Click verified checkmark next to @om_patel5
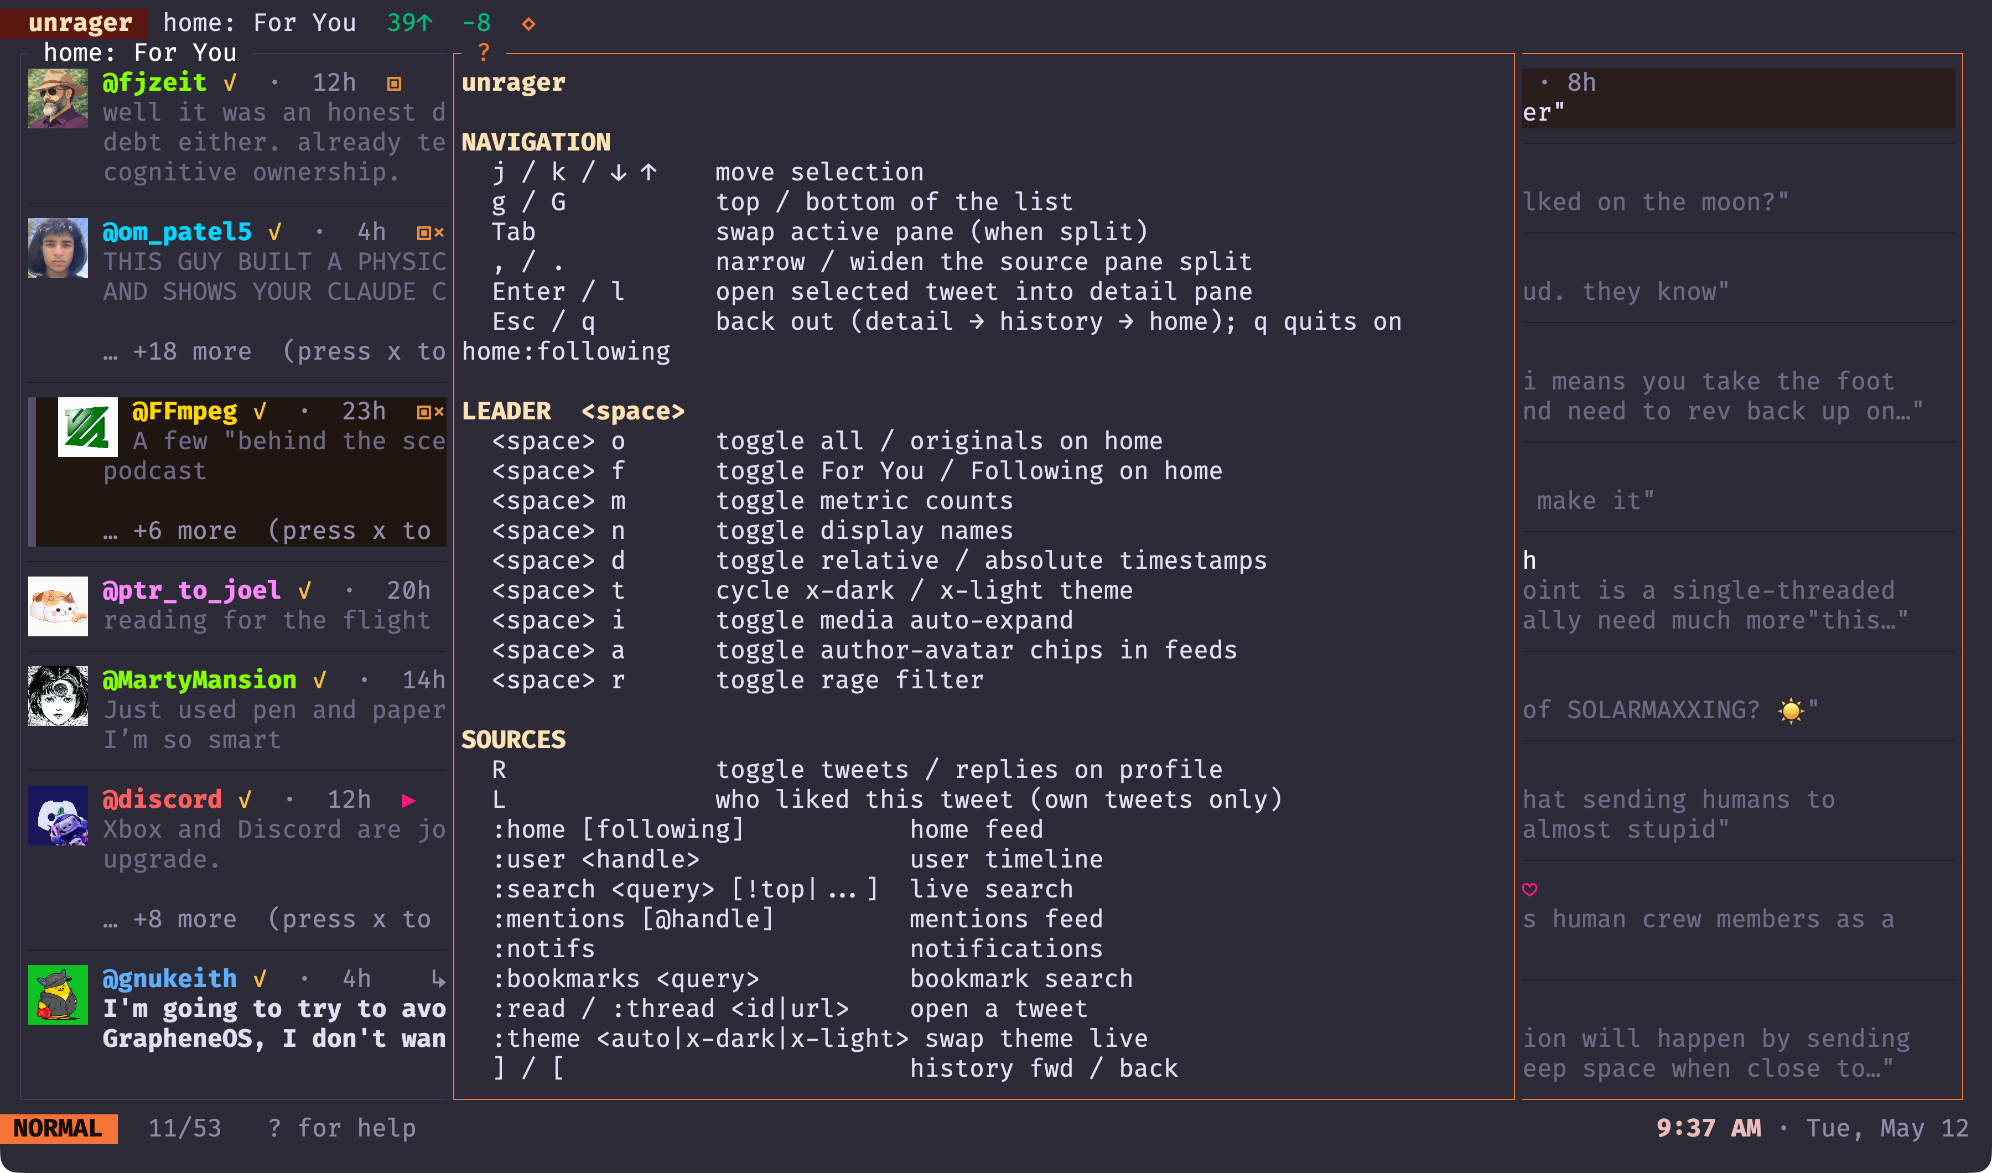Viewport: 1992px width, 1173px height. (x=275, y=232)
